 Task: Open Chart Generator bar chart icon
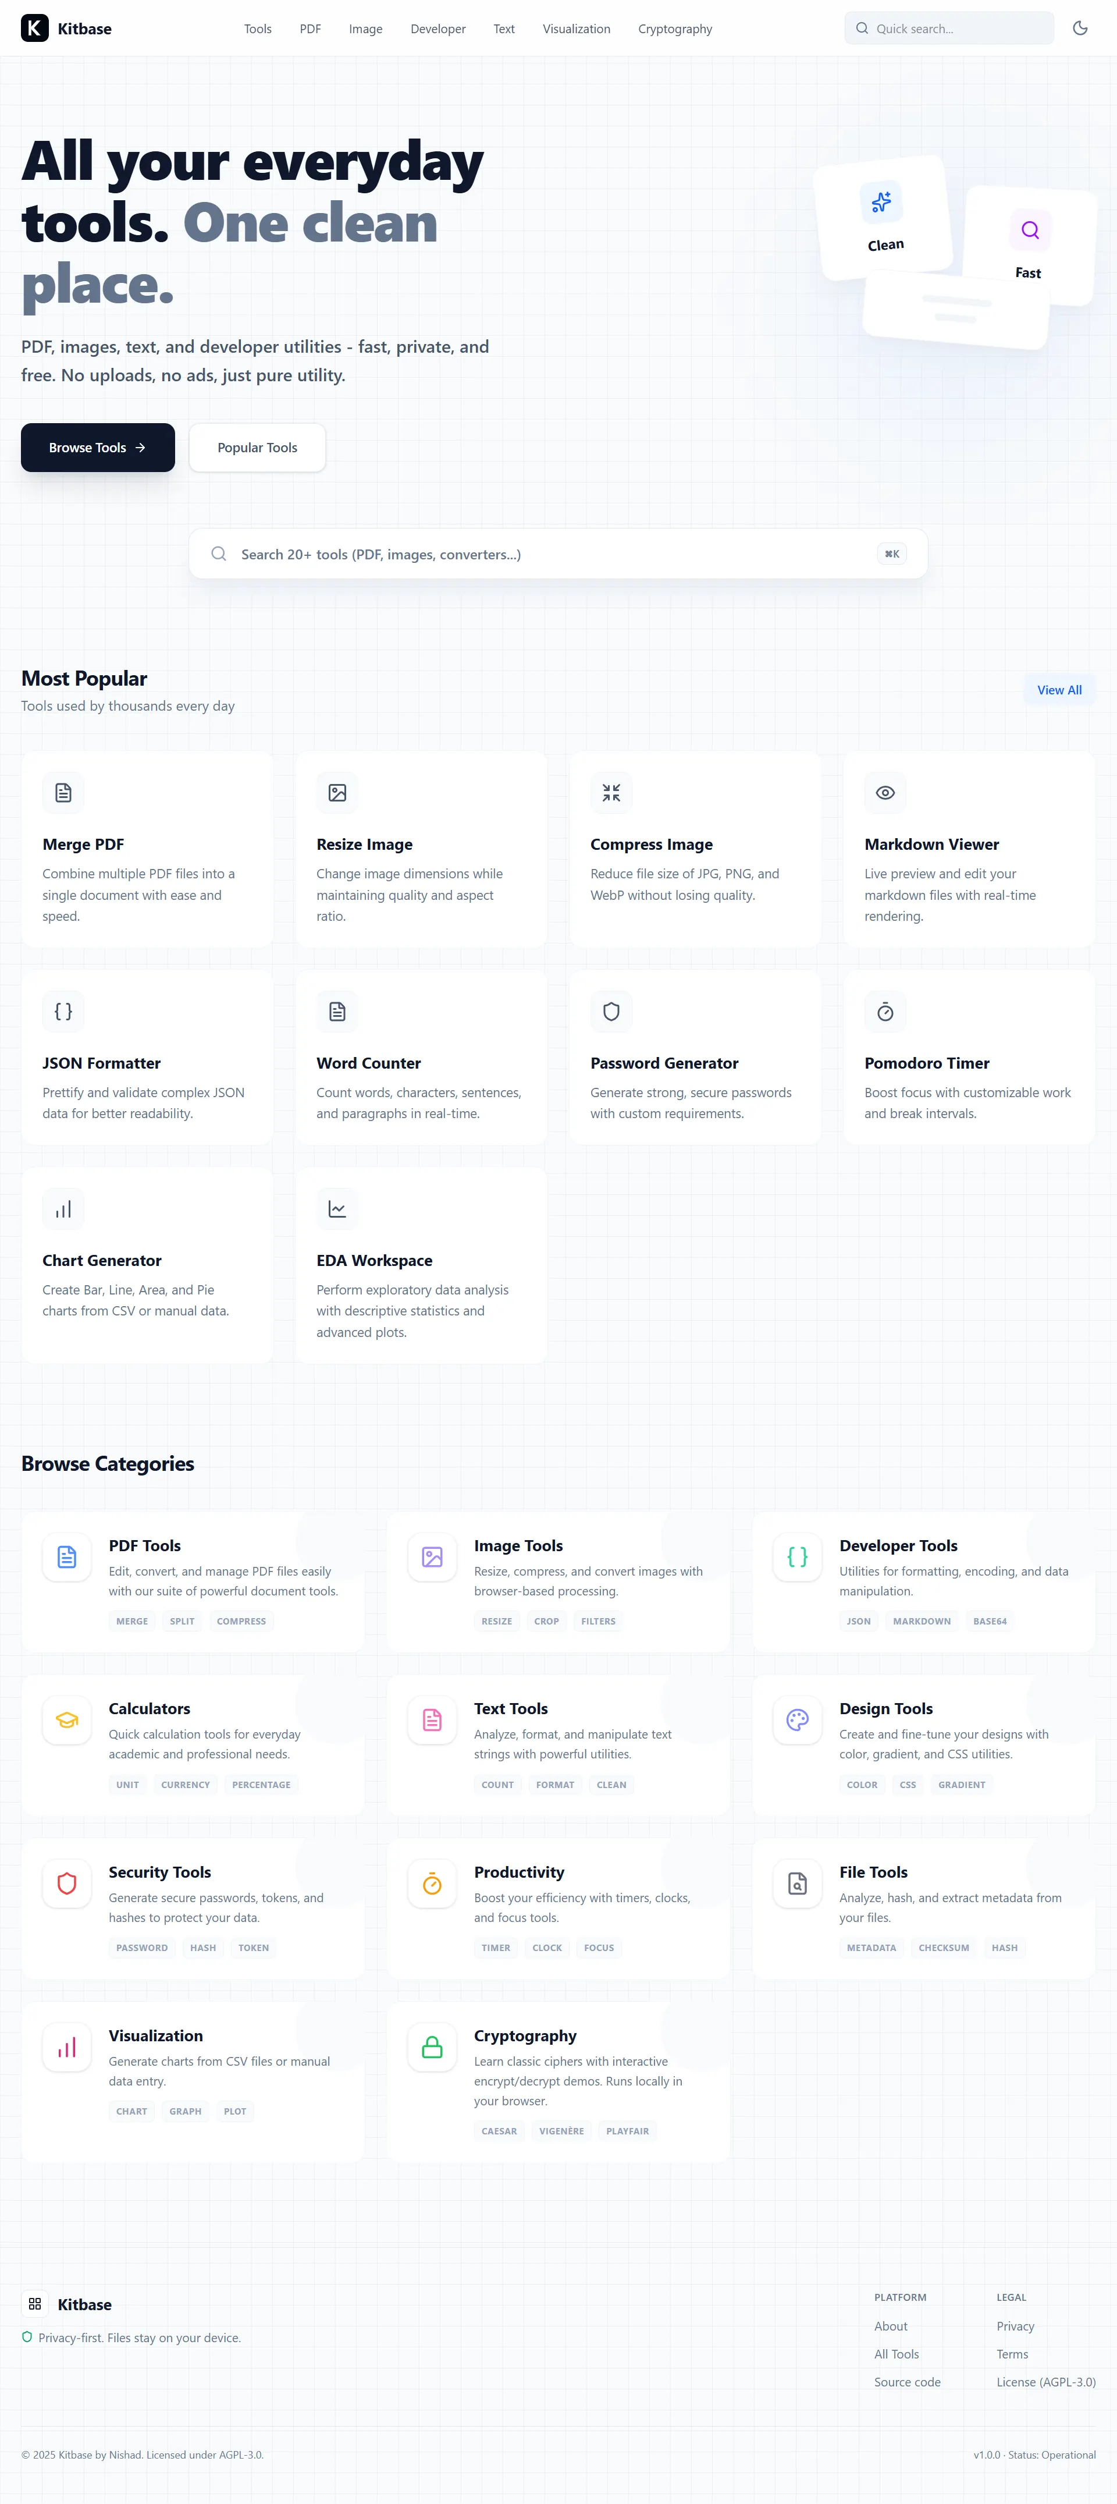pyautogui.click(x=63, y=1208)
